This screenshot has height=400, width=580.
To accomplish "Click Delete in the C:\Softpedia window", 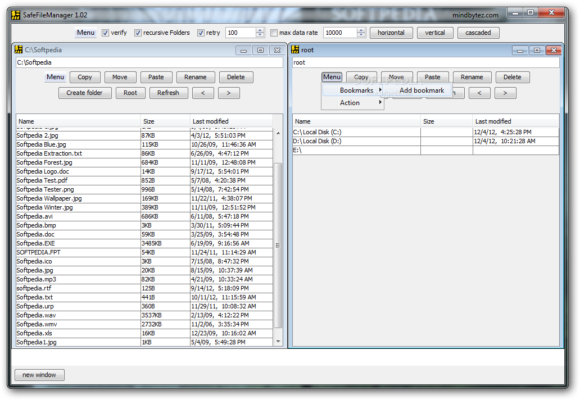I will (236, 77).
